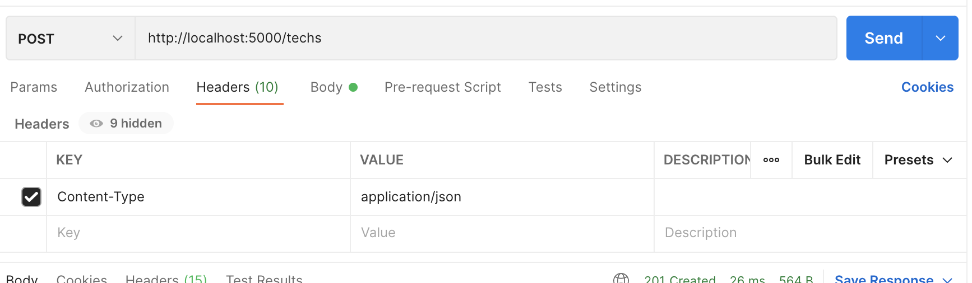Go to the Pre-request Script tab
Screen dimensions: 972x283
click(x=442, y=87)
